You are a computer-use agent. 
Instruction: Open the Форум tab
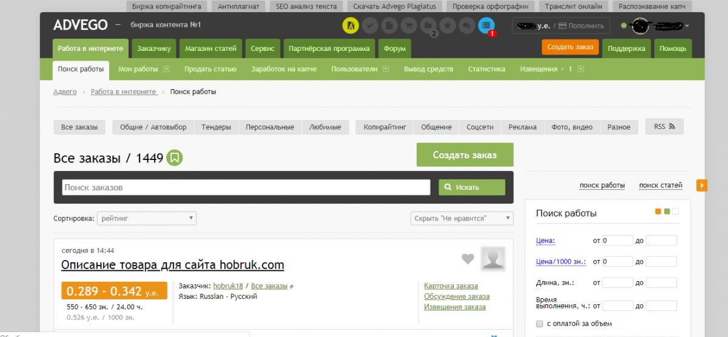[395, 48]
